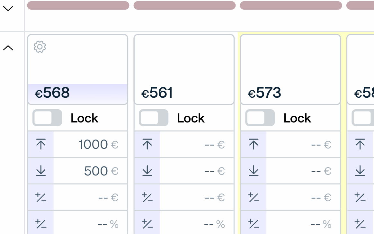
Task: Collapse the pricing row chevron
Action: pyautogui.click(x=8, y=48)
